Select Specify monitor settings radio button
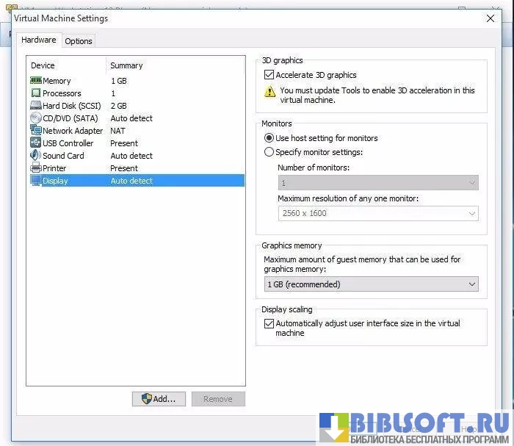 pos(269,152)
